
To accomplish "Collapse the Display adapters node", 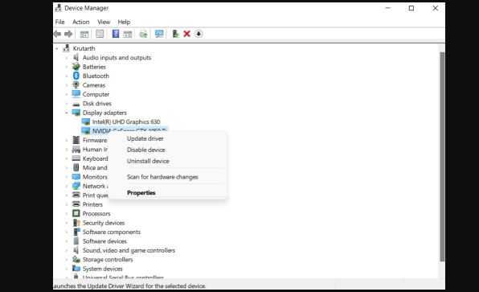I will (66, 113).
